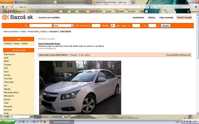
Task: Open Alfa Romeo category
Action: 9,54
